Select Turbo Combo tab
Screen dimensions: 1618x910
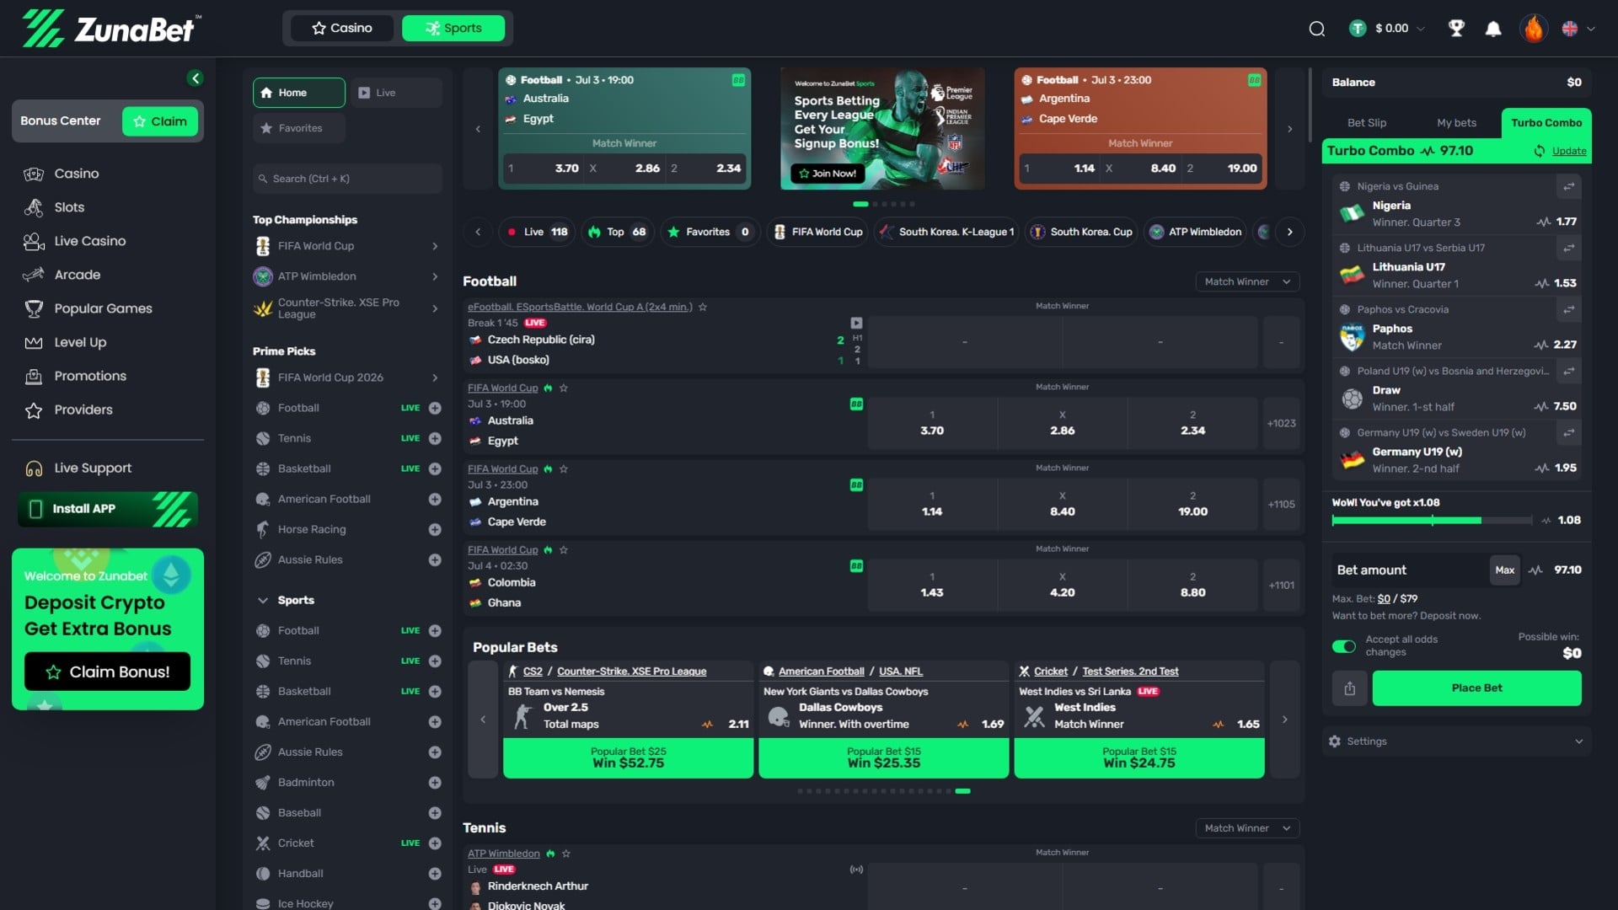(x=1546, y=123)
